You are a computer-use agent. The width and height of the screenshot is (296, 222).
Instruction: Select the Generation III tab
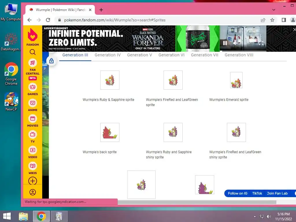pos(75,55)
